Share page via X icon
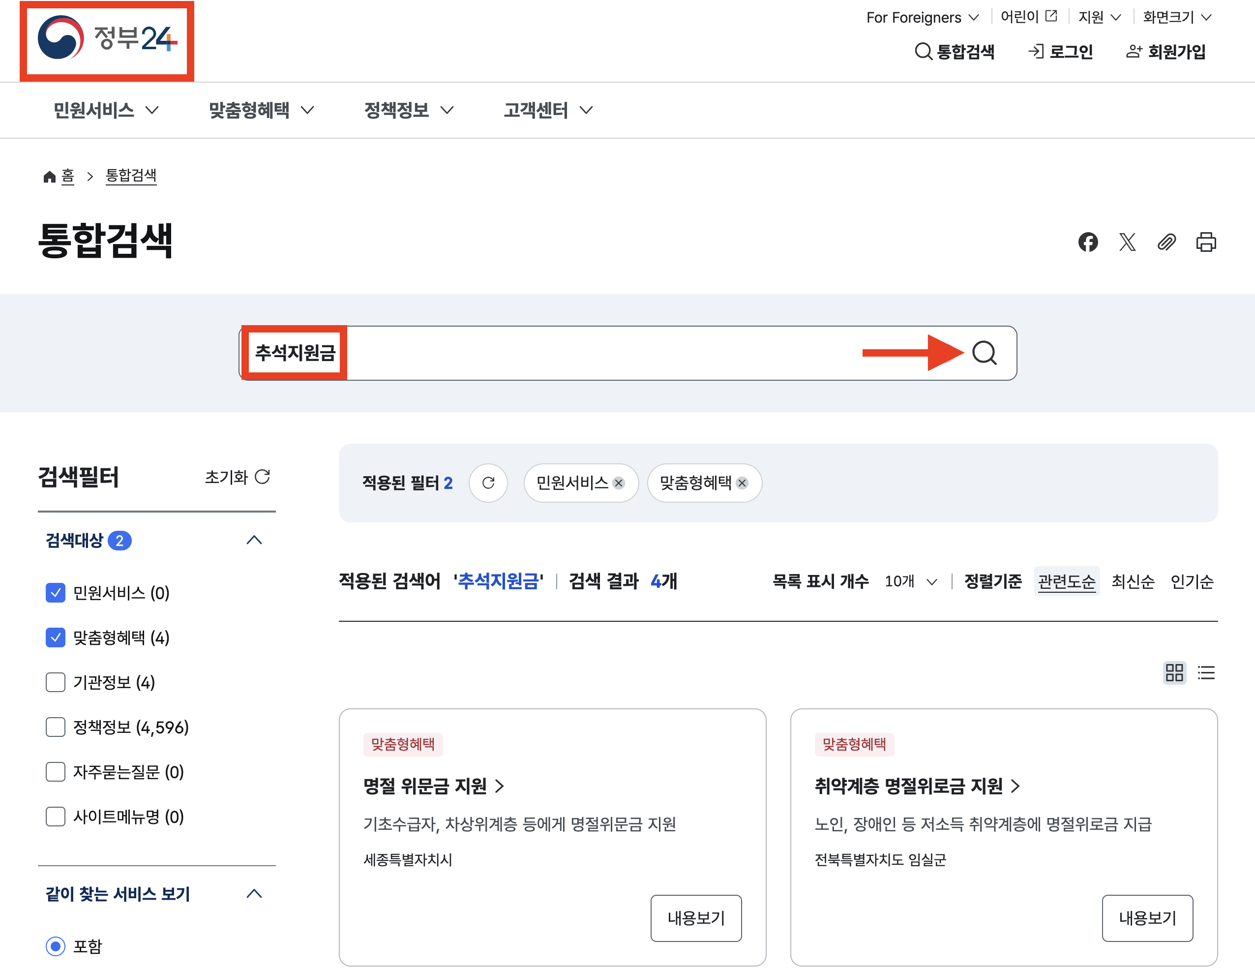This screenshot has width=1255, height=971. 1127,242
